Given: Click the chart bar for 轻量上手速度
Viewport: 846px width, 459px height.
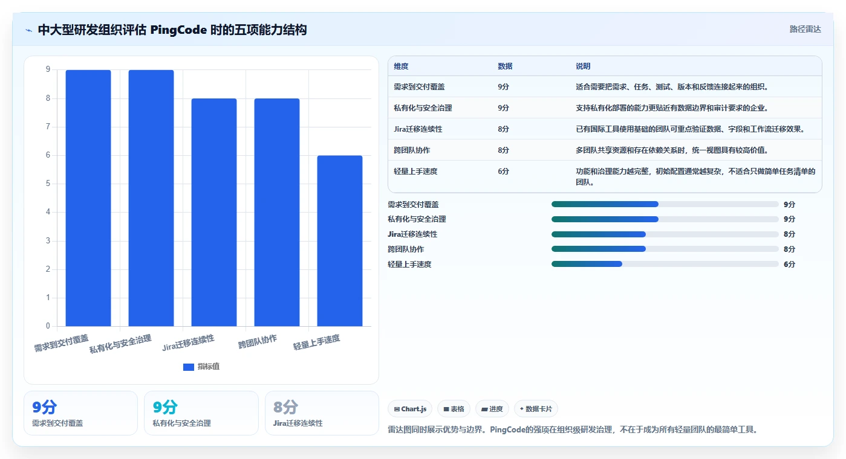Looking at the screenshot, I should pos(340,241).
